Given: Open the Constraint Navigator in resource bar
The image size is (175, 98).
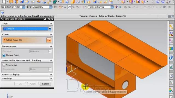Looking at the screenshot, I should [x=171, y=34].
